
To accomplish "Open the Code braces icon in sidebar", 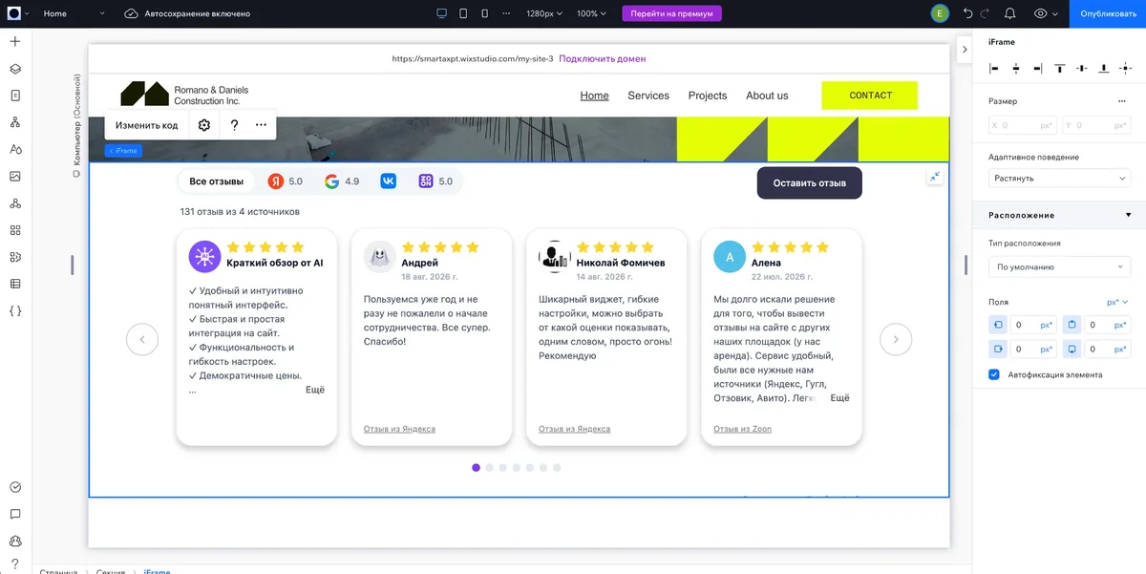I will [x=14, y=310].
